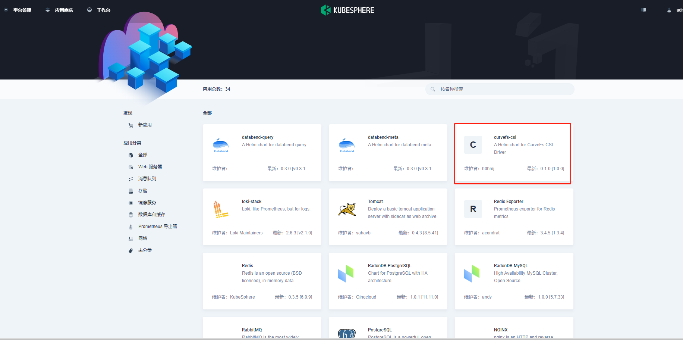Image resolution: width=683 pixels, height=340 pixels.
Task: Filter by 未分类 category
Action: [145, 250]
